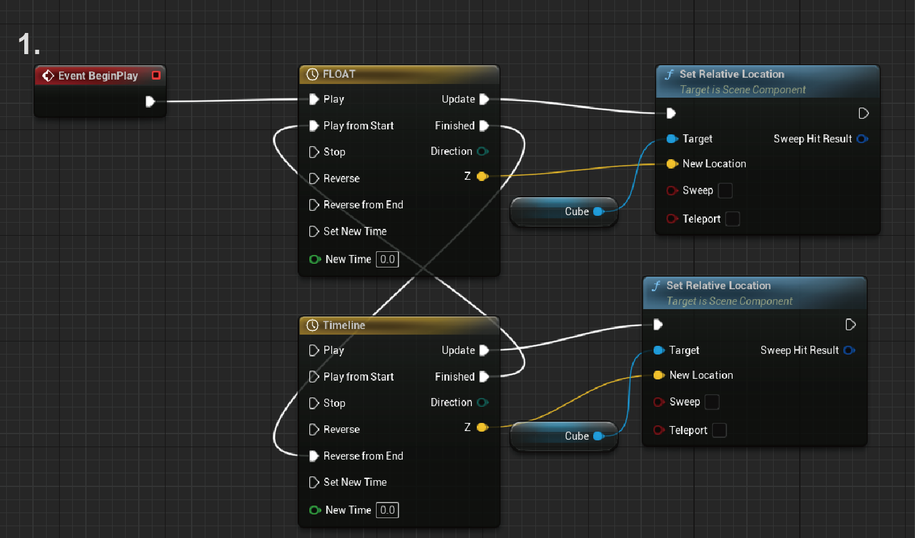Click New Location pin on upper Set Relative Location

(x=672, y=164)
